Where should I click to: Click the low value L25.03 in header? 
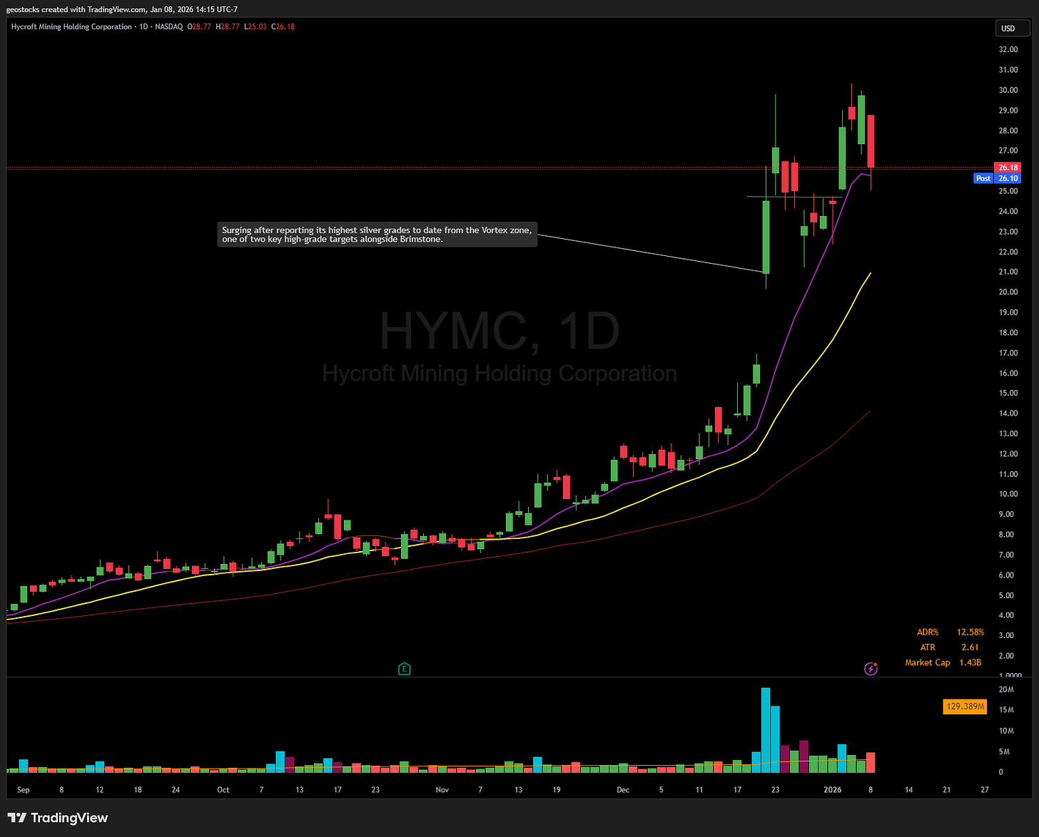click(255, 26)
